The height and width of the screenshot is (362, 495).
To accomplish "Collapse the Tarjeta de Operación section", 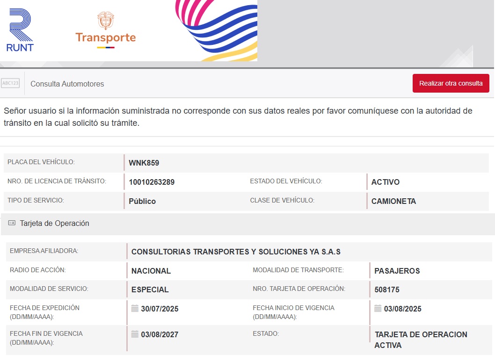I will tap(54, 224).
